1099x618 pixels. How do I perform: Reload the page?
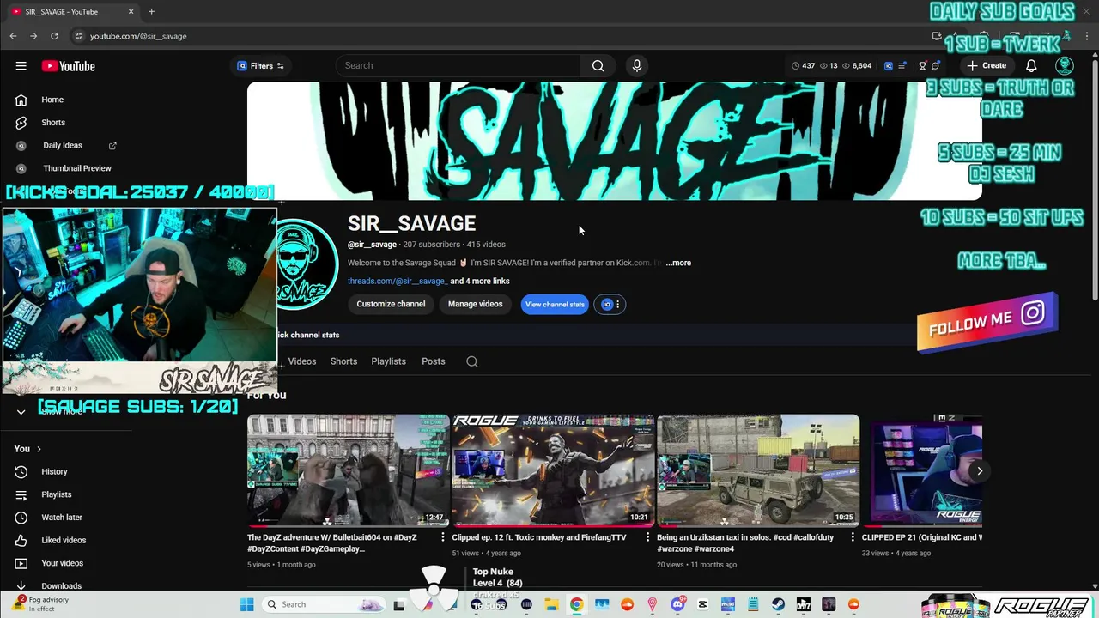54,36
